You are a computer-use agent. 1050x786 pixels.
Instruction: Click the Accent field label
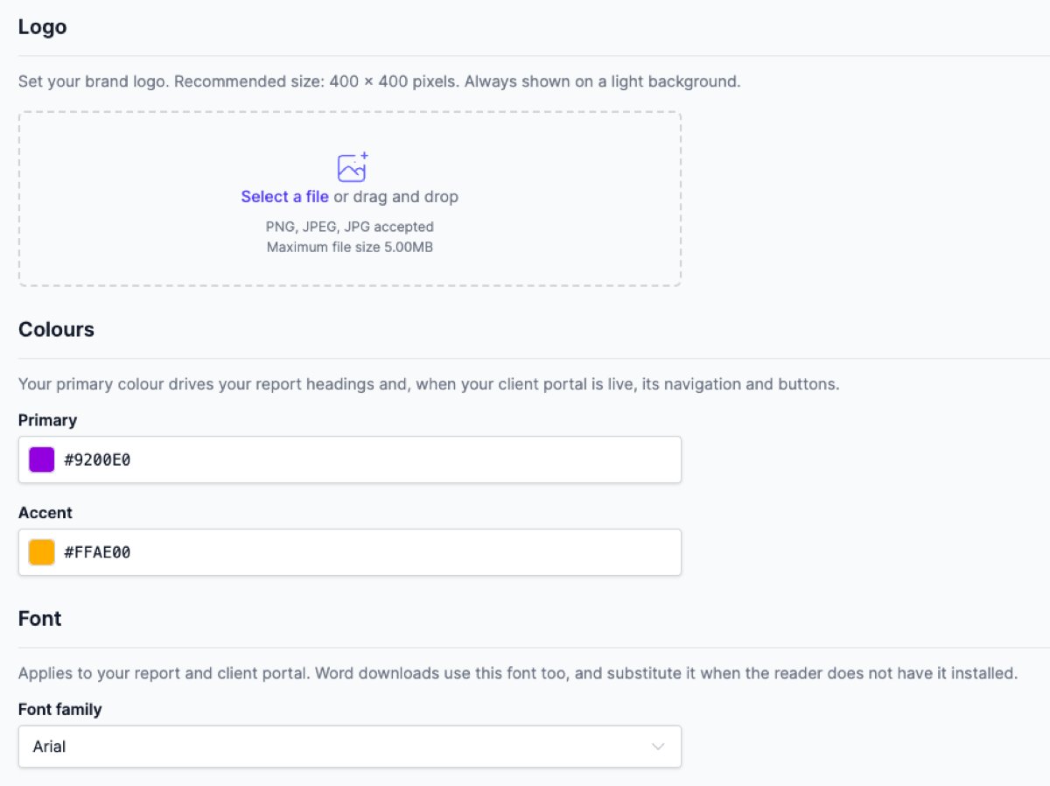point(45,513)
